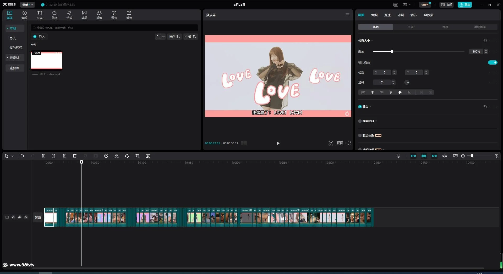Adjust the 缩放 scale slider handle

(x=392, y=52)
